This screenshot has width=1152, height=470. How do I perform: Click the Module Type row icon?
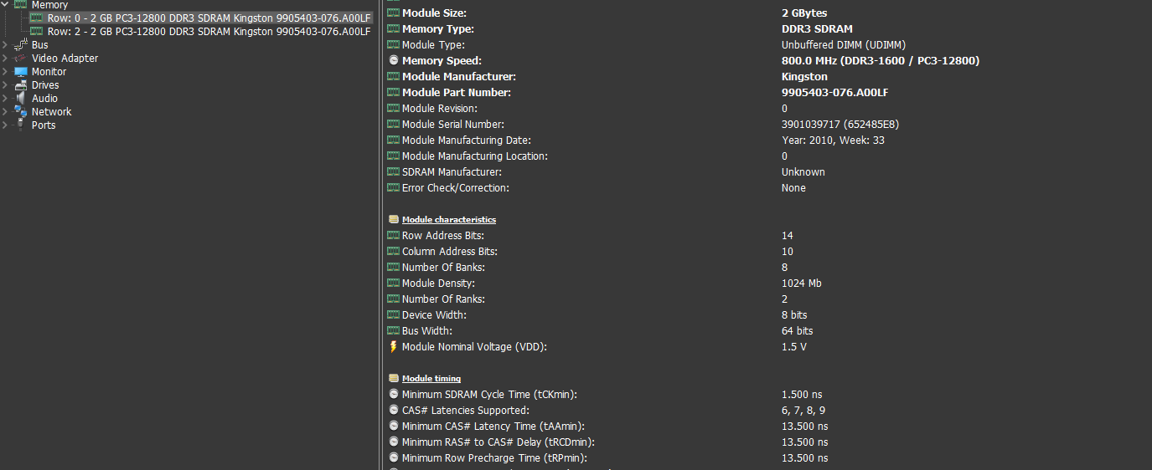(394, 45)
